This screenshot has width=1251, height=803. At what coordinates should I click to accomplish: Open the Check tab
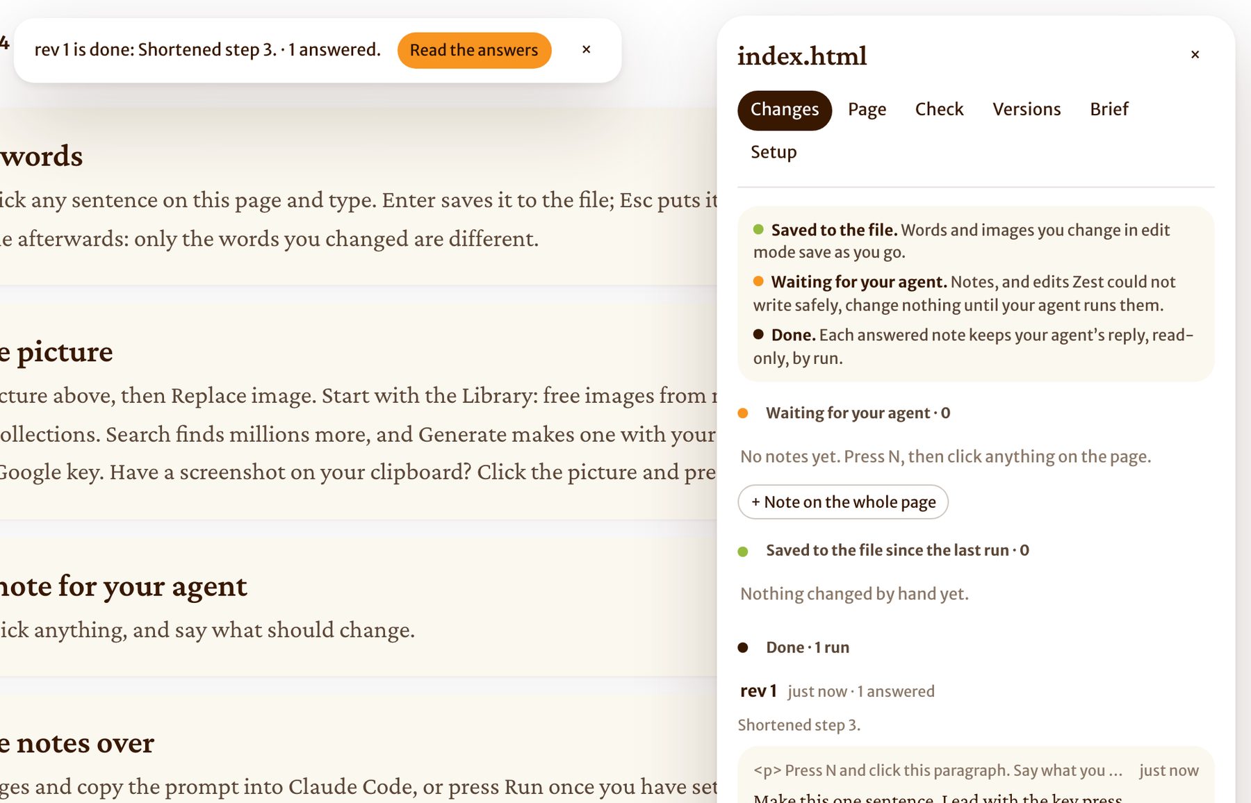tap(939, 110)
